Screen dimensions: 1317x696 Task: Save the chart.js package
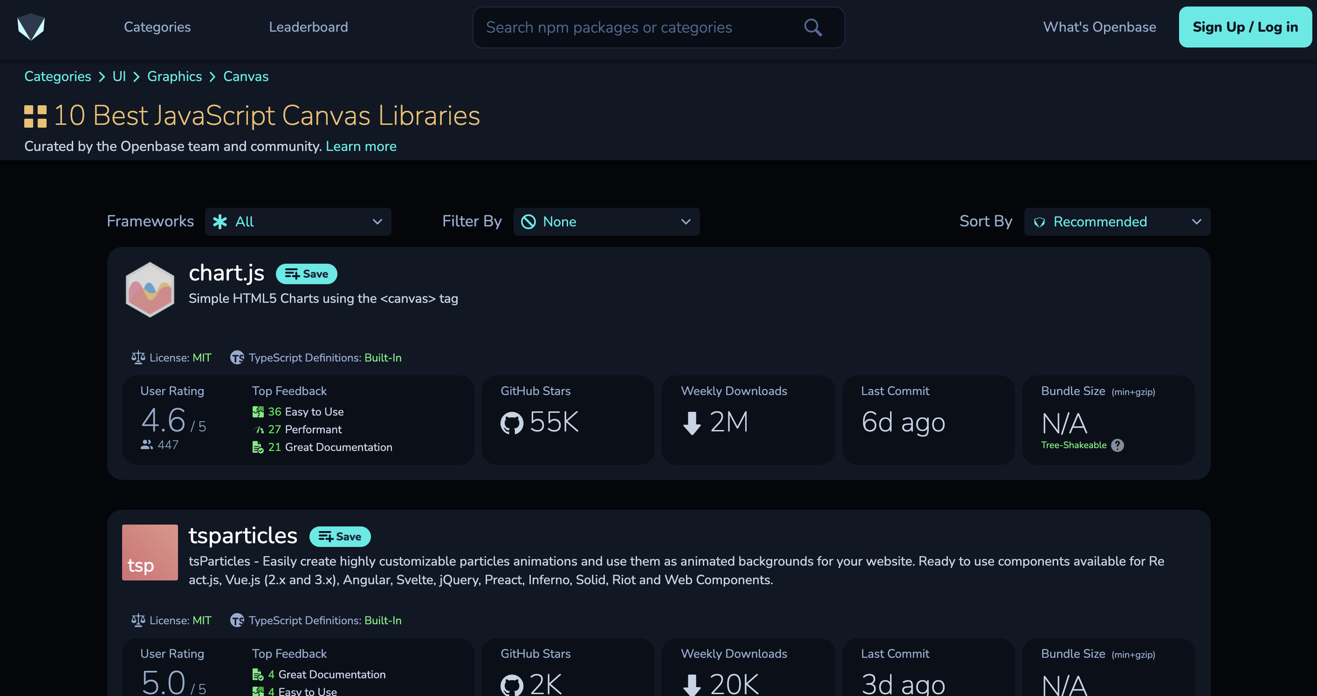pos(306,274)
